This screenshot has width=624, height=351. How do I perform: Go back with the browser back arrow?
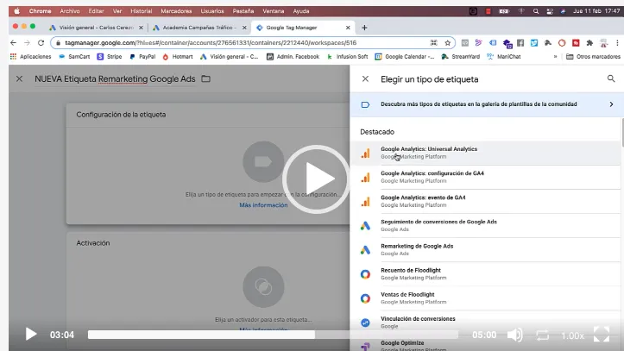coord(13,42)
